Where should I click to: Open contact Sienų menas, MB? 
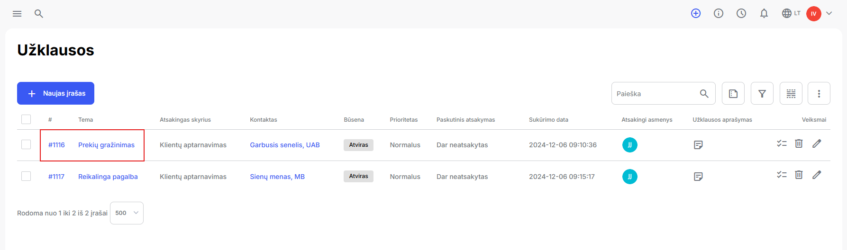(277, 177)
